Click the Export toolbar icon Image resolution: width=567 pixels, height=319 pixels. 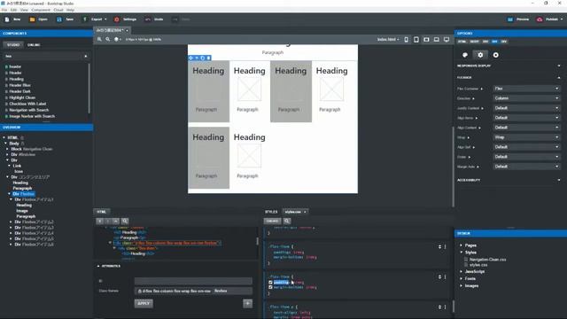[x=85, y=19]
